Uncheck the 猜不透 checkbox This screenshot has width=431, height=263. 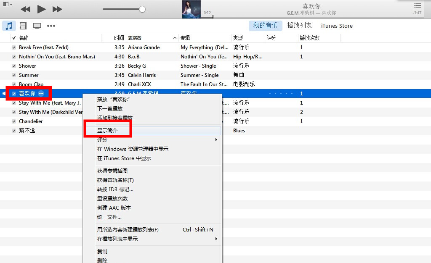(14, 131)
